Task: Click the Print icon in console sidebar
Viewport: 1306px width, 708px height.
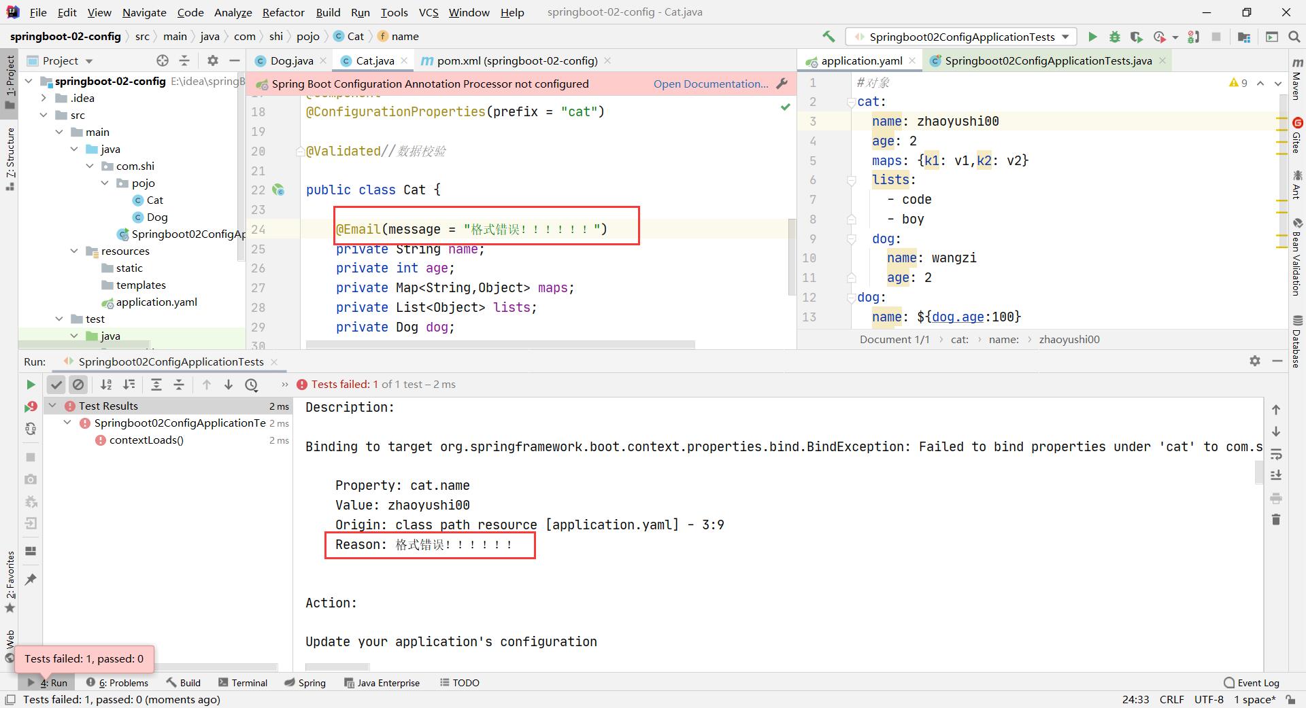Action: [1276, 497]
